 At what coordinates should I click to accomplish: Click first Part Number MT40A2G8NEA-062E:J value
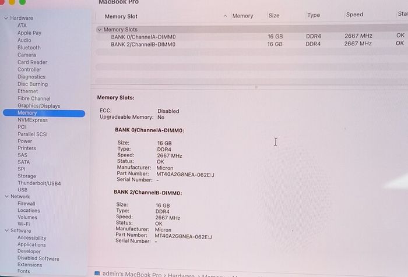(185, 175)
